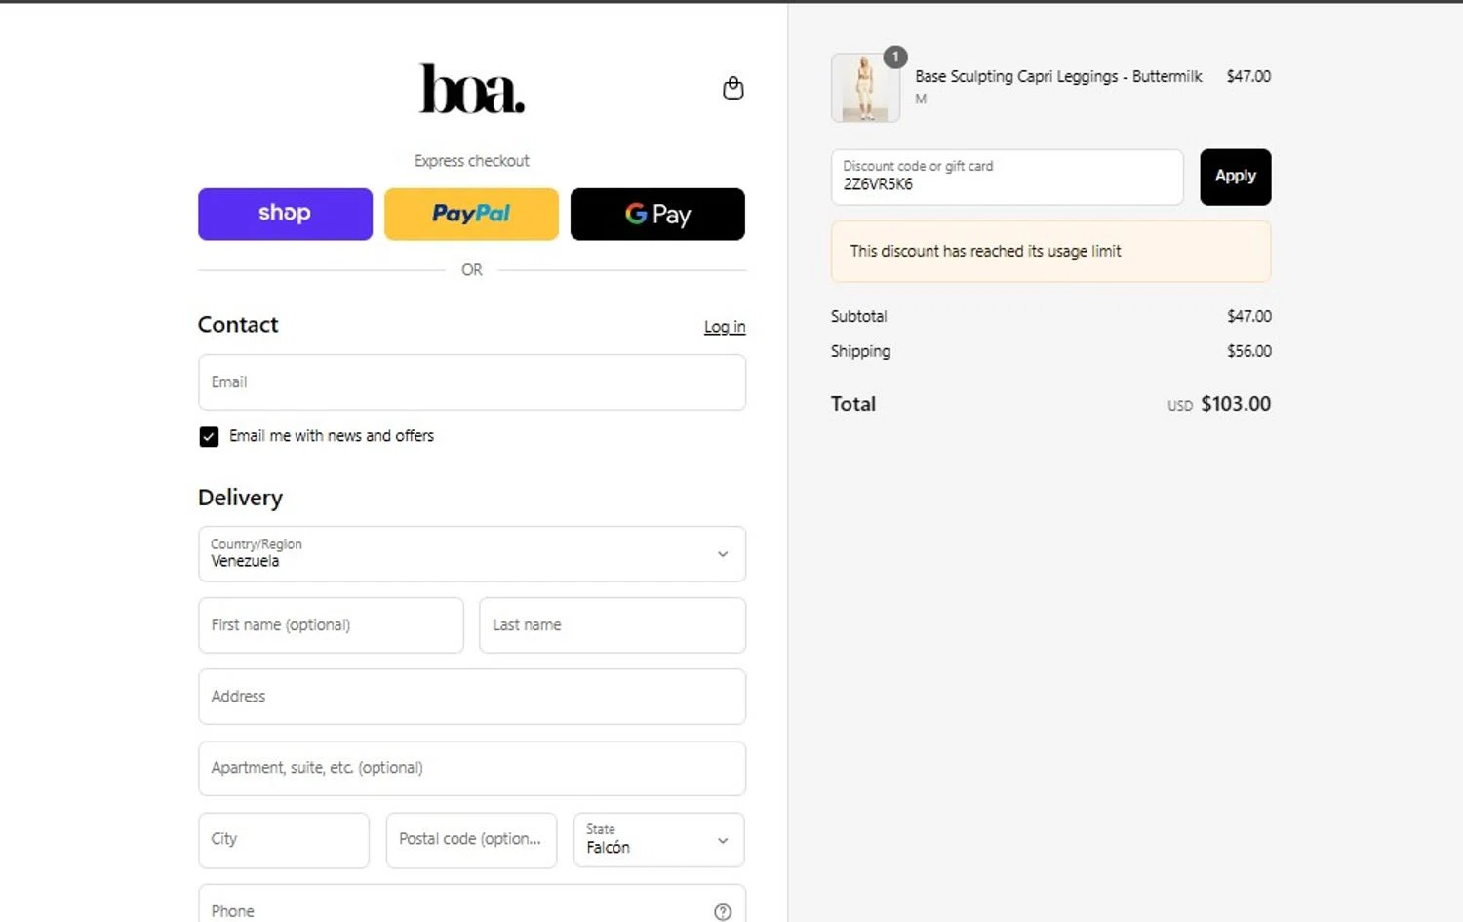Uncheck Email me with news and offers
1463x922 pixels.
coord(209,436)
